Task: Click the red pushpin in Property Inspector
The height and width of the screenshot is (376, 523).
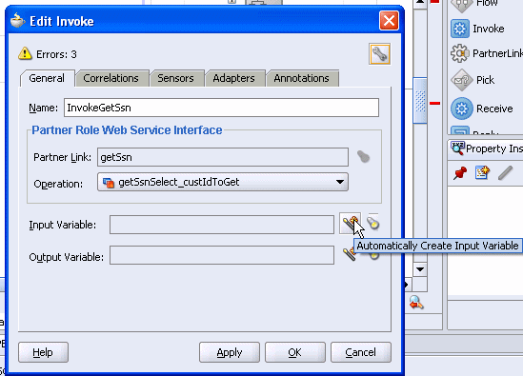Action: [460, 173]
